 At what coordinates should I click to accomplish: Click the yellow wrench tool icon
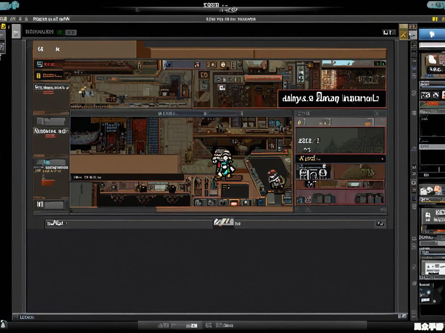coord(403,35)
